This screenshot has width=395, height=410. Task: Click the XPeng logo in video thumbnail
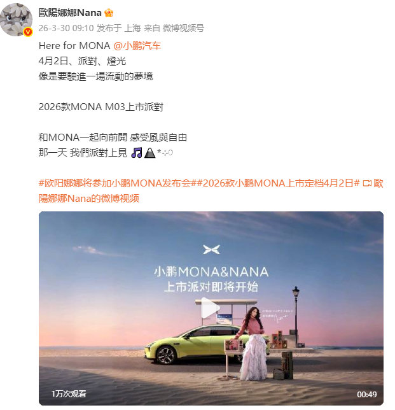coord(211,249)
